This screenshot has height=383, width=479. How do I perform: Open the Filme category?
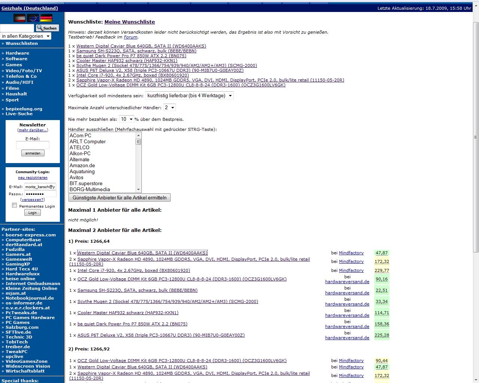pos(12,88)
